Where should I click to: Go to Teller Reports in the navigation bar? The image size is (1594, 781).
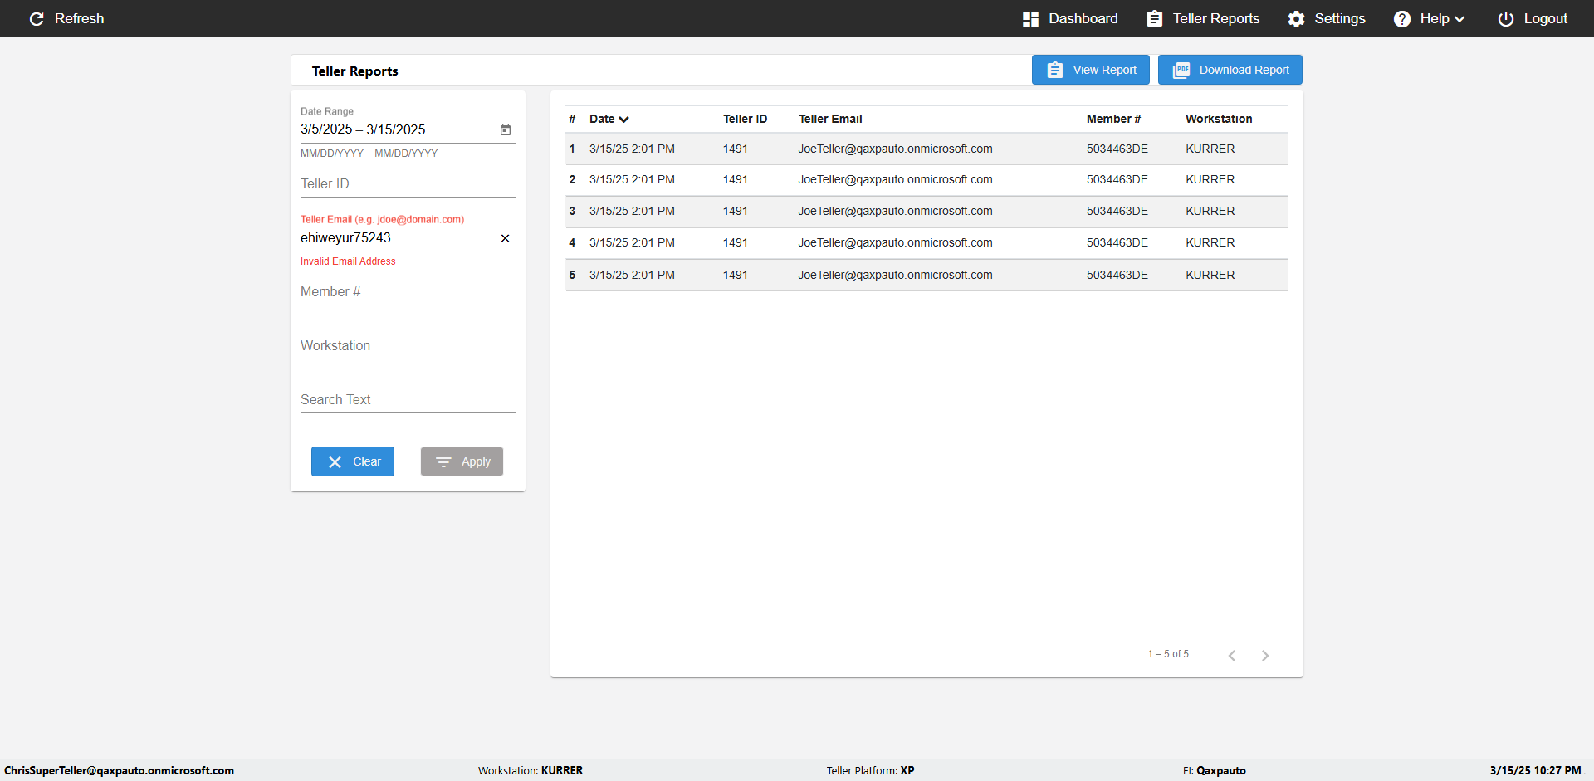click(x=1203, y=18)
